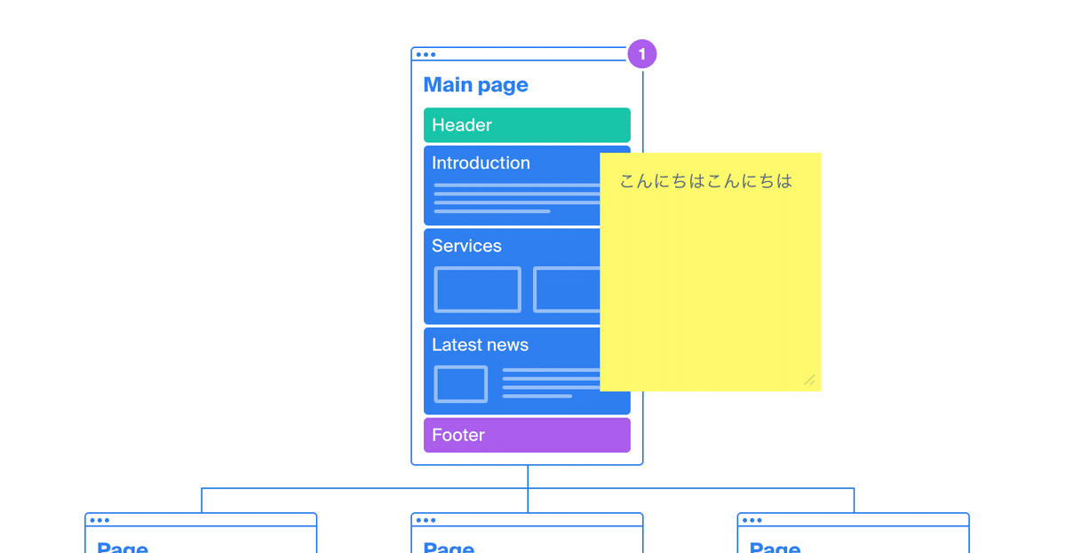Click the image placeholder in Latest news

pyautogui.click(x=460, y=383)
